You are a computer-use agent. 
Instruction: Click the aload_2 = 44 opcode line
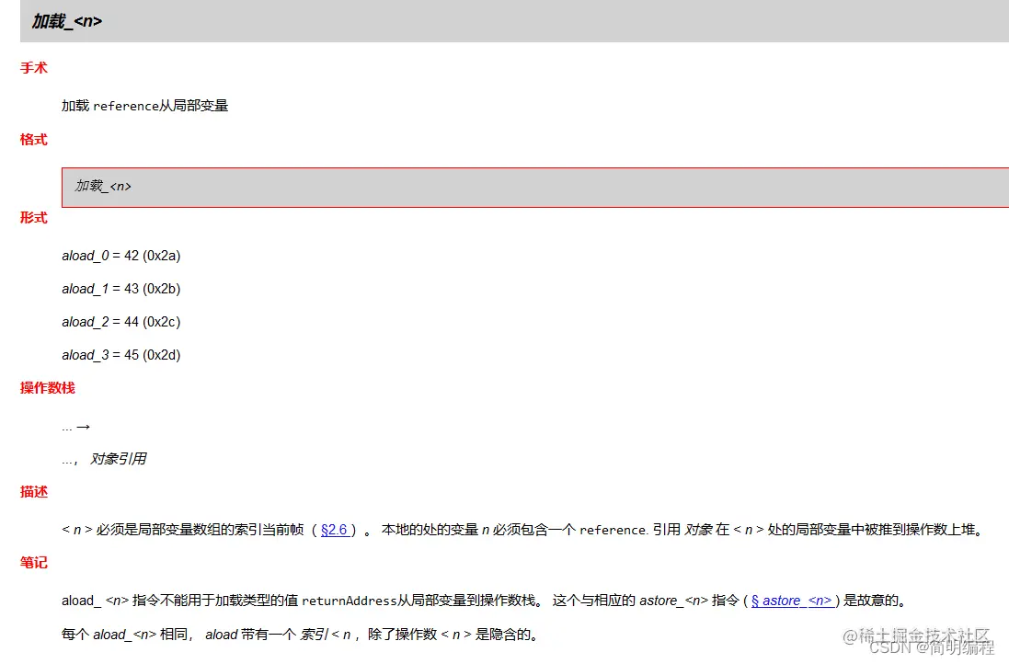point(120,321)
